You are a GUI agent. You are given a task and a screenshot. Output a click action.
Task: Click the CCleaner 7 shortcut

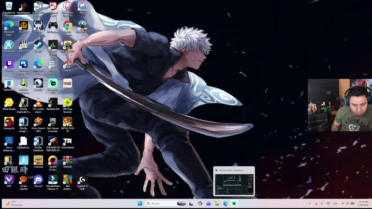pos(67,66)
